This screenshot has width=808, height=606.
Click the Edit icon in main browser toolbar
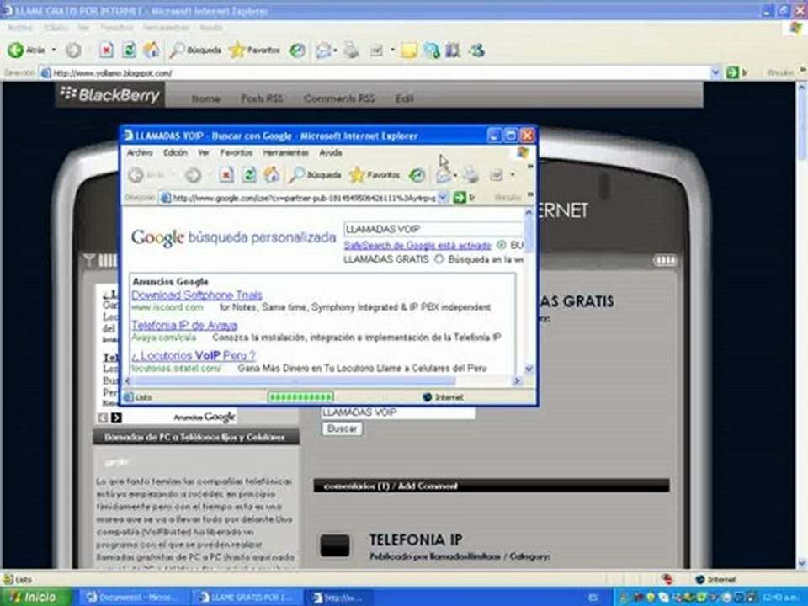tap(377, 50)
